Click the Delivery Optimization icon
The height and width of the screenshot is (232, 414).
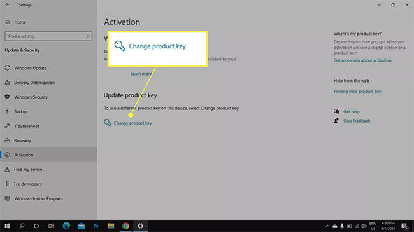[8, 83]
